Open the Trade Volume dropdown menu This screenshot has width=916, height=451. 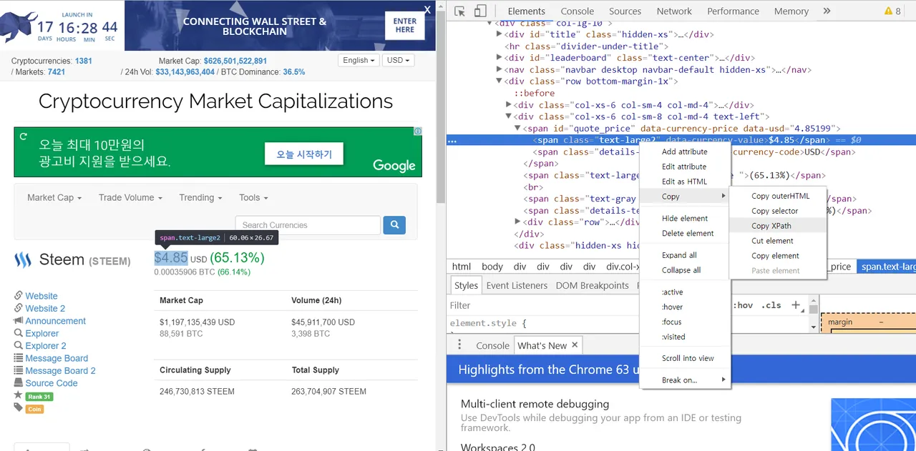pyautogui.click(x=130, y=198)
